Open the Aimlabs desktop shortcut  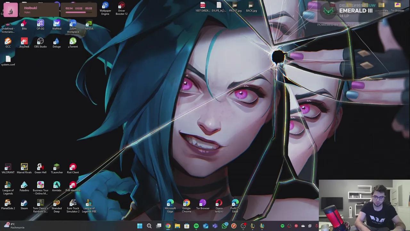[x=57, y=187]
